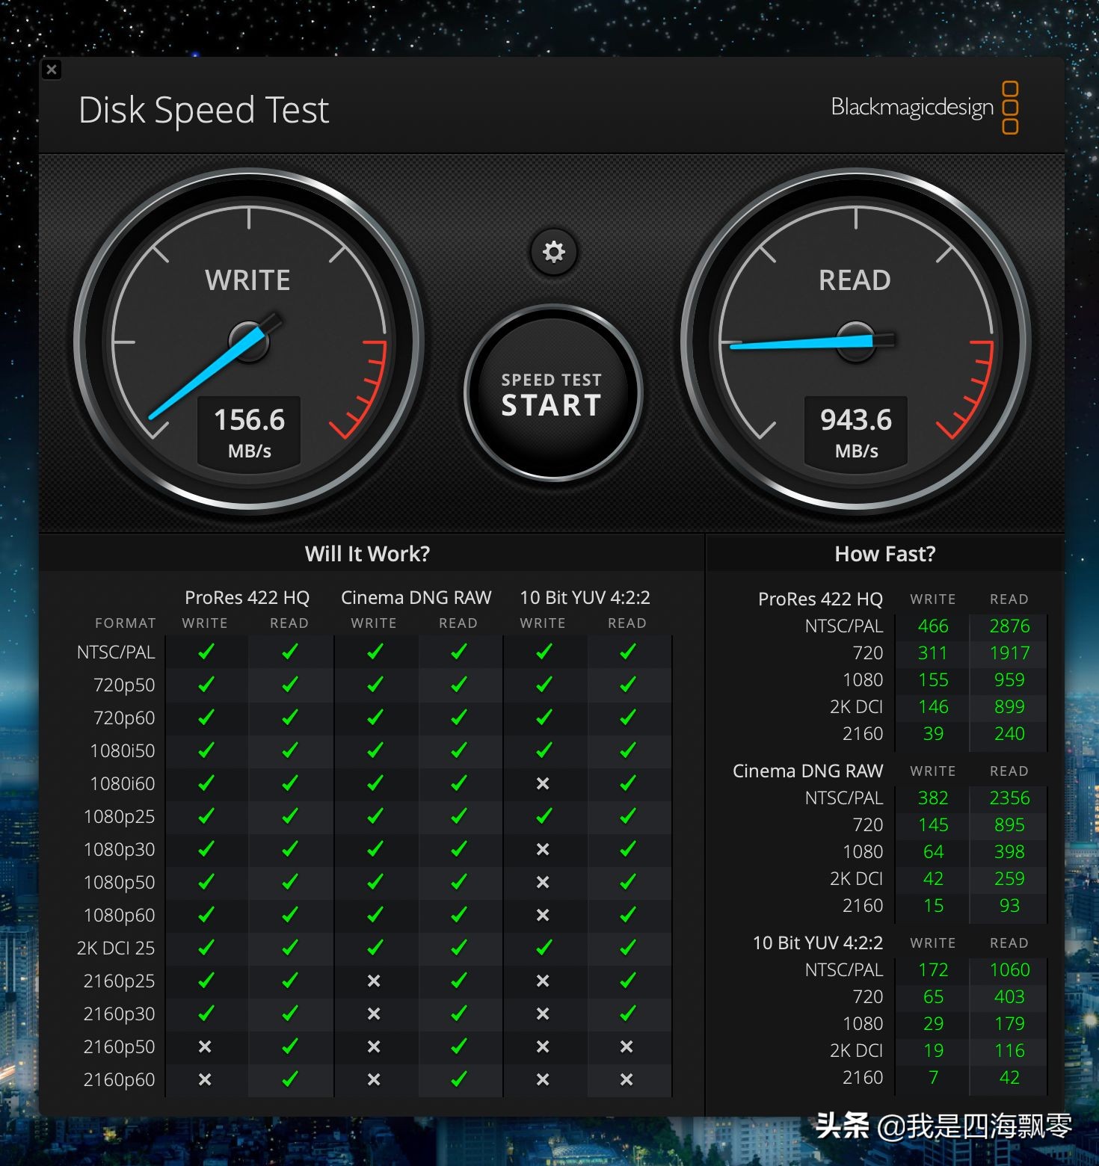Collapse the ProRes 422 HQ results section

click(x=819, y=599)
